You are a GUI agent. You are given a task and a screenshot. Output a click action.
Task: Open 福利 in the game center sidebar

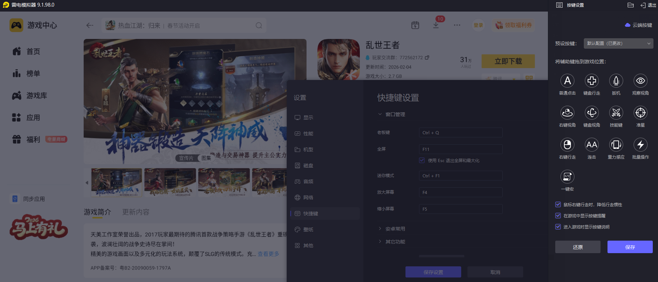coord(26,139)
